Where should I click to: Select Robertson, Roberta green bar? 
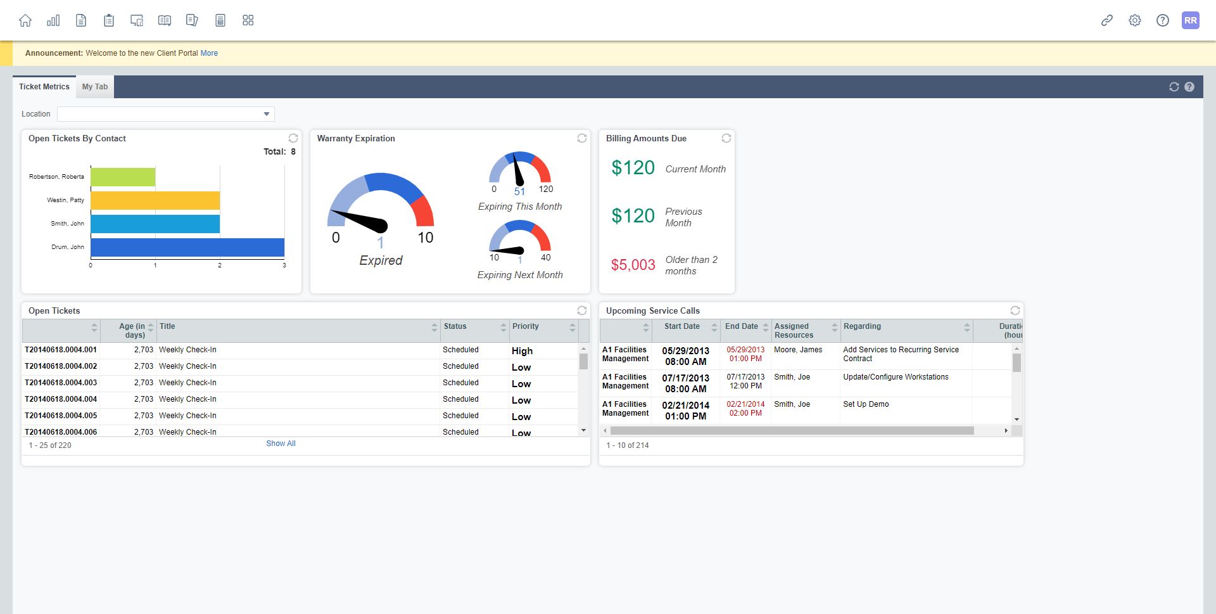[123, 177]
